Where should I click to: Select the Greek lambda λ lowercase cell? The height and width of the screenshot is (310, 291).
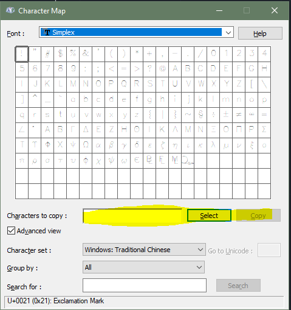click(213, 146)
